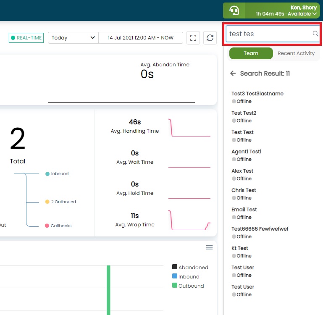323x315 pixels.
Task: Click the Search Result: 11 heading
Action: 265,73
